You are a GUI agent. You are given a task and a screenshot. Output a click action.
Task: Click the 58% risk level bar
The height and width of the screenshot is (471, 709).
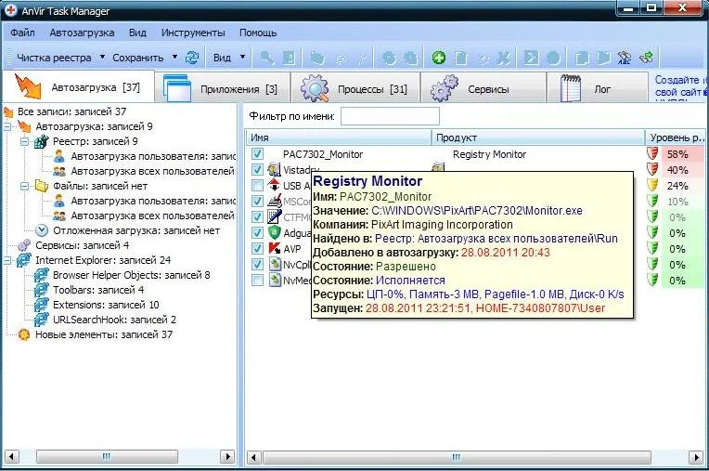coord(683,154)
